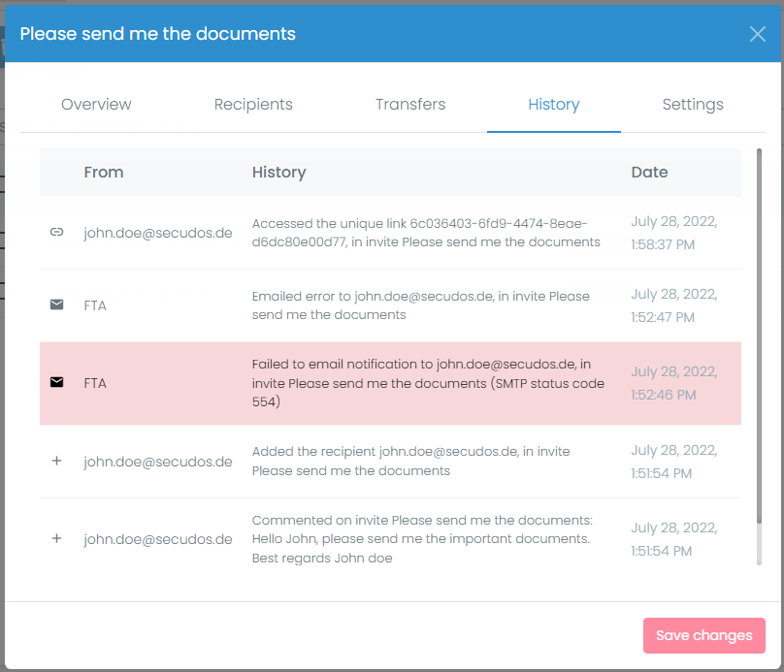Click the link icon beside the accessed-link entry
Image resolution: width=784 pixels, height=672 pixels.
coord(56,233)
